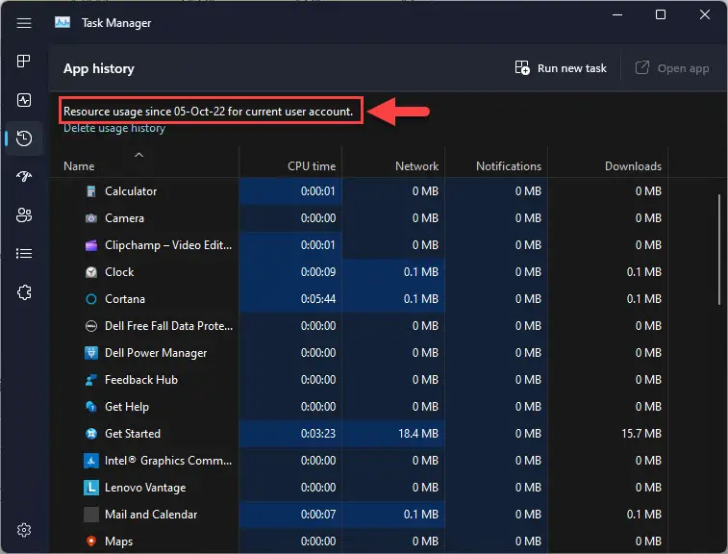Open the Performance page in sidebar
The image size is (728, 554).
24,100
